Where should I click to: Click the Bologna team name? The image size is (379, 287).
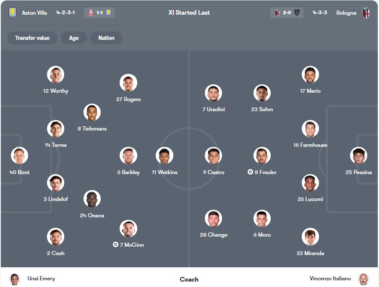click(346, 13)
